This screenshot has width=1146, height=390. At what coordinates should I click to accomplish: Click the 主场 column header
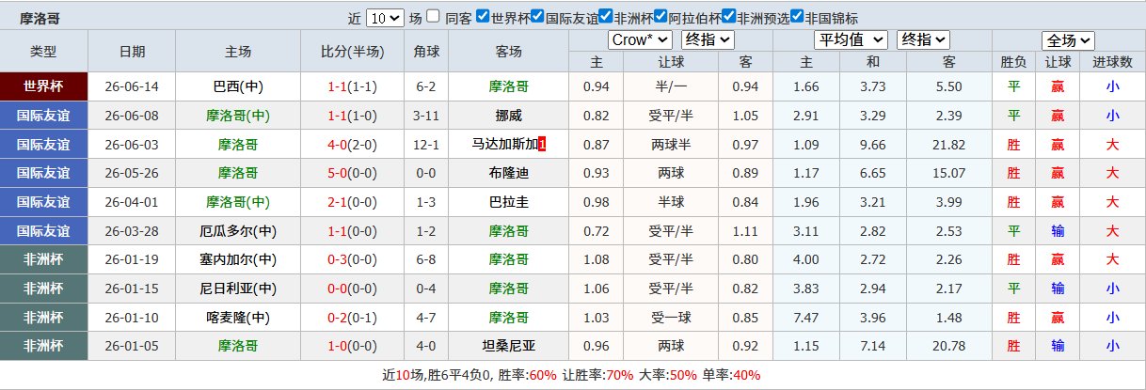pos(238,51)
